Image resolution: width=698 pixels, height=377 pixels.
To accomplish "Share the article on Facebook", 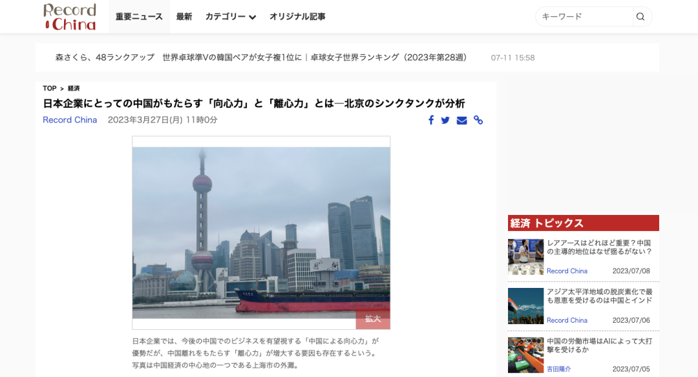I will pos(431,120).
